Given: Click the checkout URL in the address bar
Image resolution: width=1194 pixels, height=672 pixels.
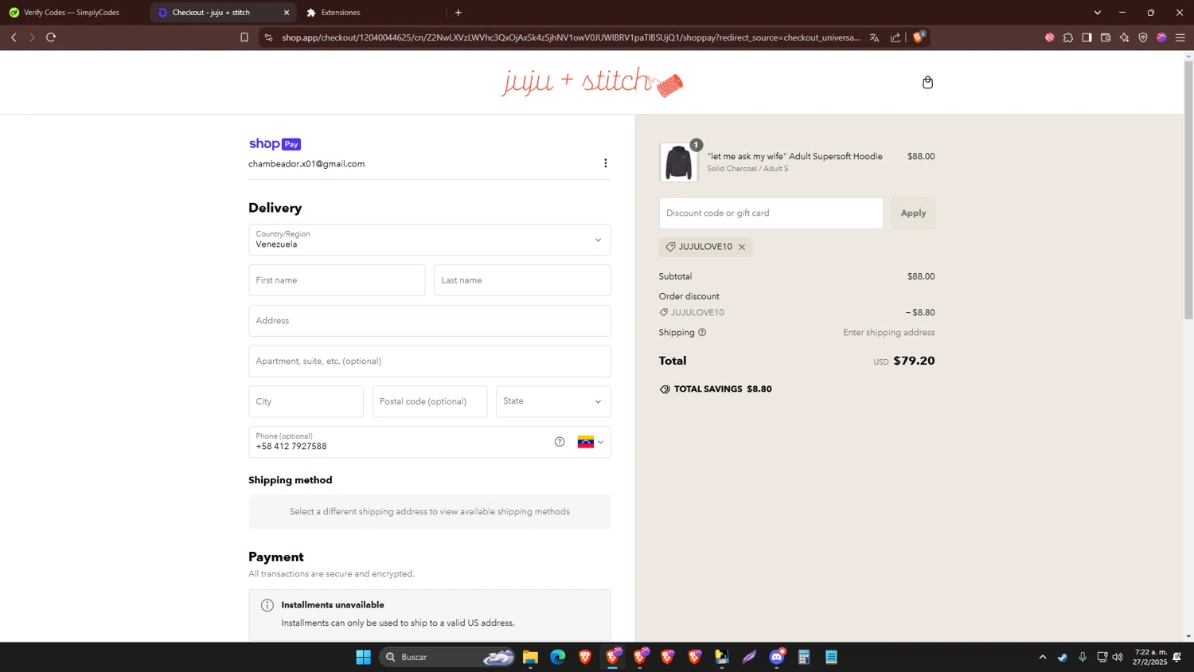Looking at the screenshot, I should coord(571,37).
